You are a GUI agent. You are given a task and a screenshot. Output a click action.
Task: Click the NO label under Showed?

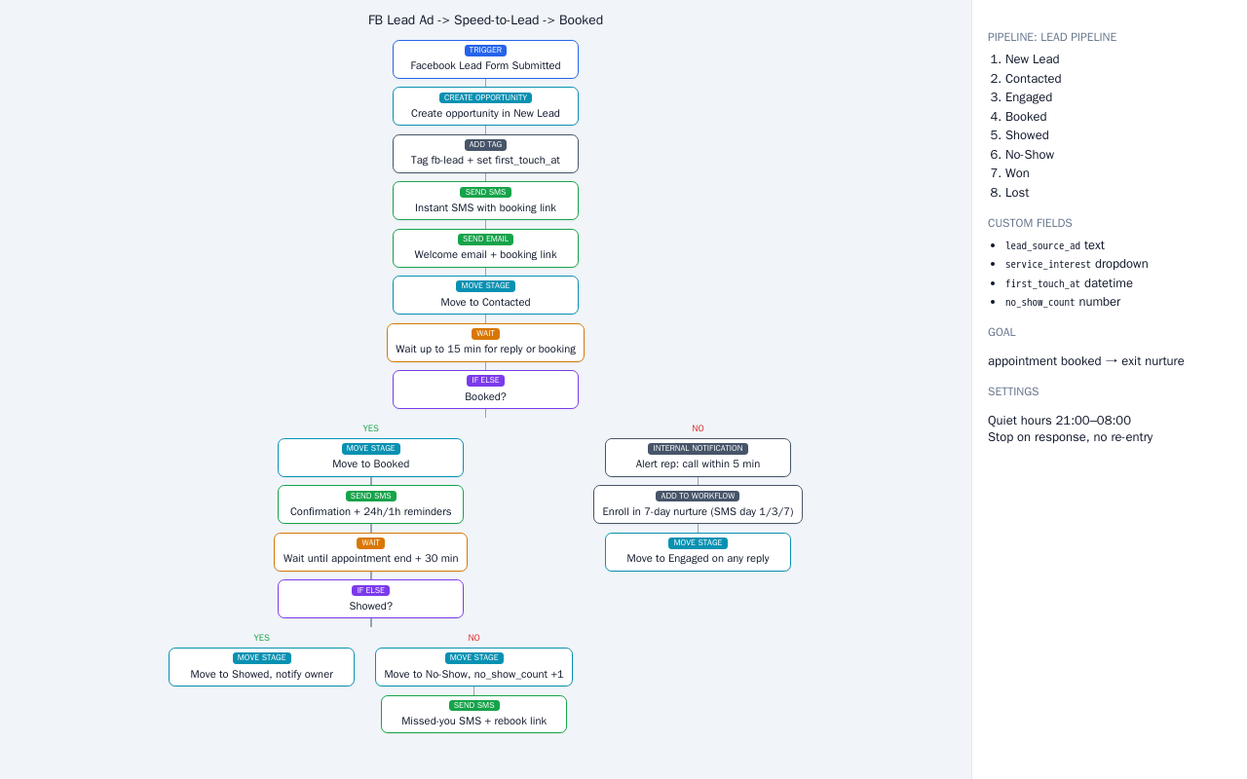click(473, 638)
